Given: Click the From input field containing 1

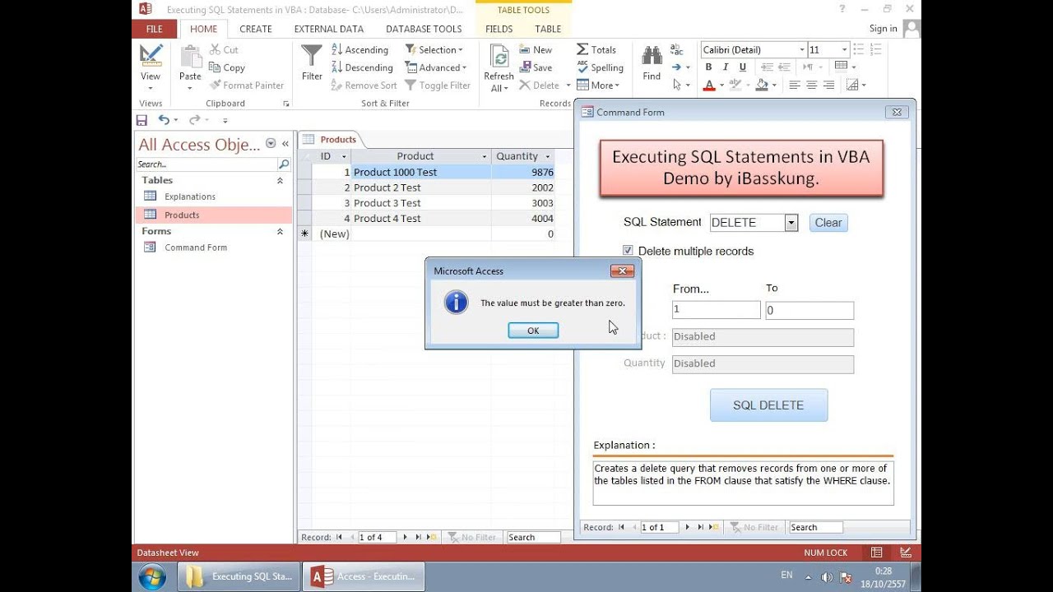Looking at the screenshot, I should click(x=716, y=310).
